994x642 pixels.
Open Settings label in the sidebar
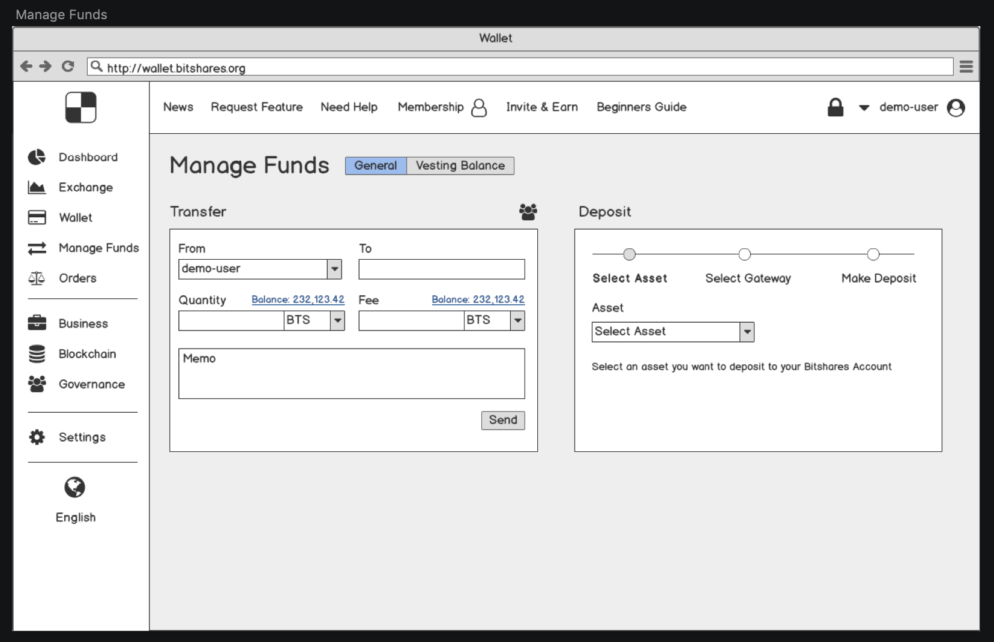pos(82,437)
